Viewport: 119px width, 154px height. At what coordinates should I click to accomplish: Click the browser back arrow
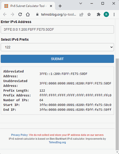(x=5, y=15)
